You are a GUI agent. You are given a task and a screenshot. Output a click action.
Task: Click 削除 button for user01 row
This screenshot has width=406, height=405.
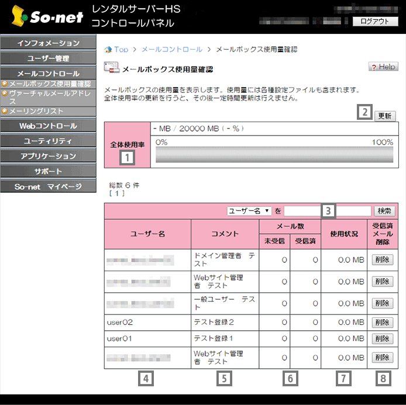[383, 338]
